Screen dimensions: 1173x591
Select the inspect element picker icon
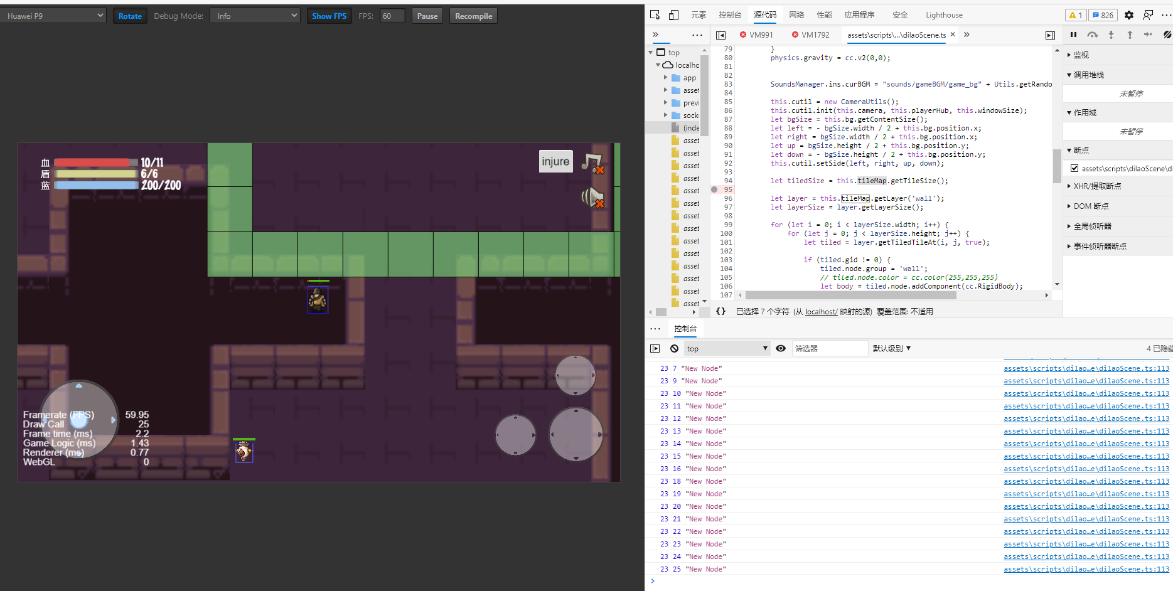point(655,15)
